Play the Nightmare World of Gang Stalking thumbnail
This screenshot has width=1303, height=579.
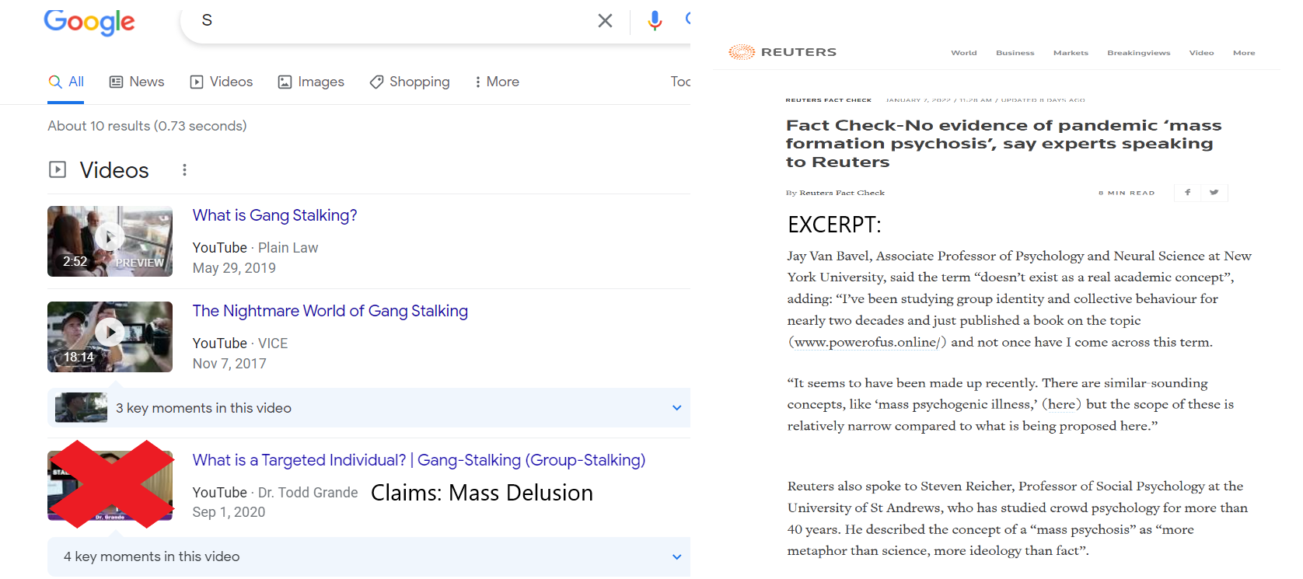point(110,337)
